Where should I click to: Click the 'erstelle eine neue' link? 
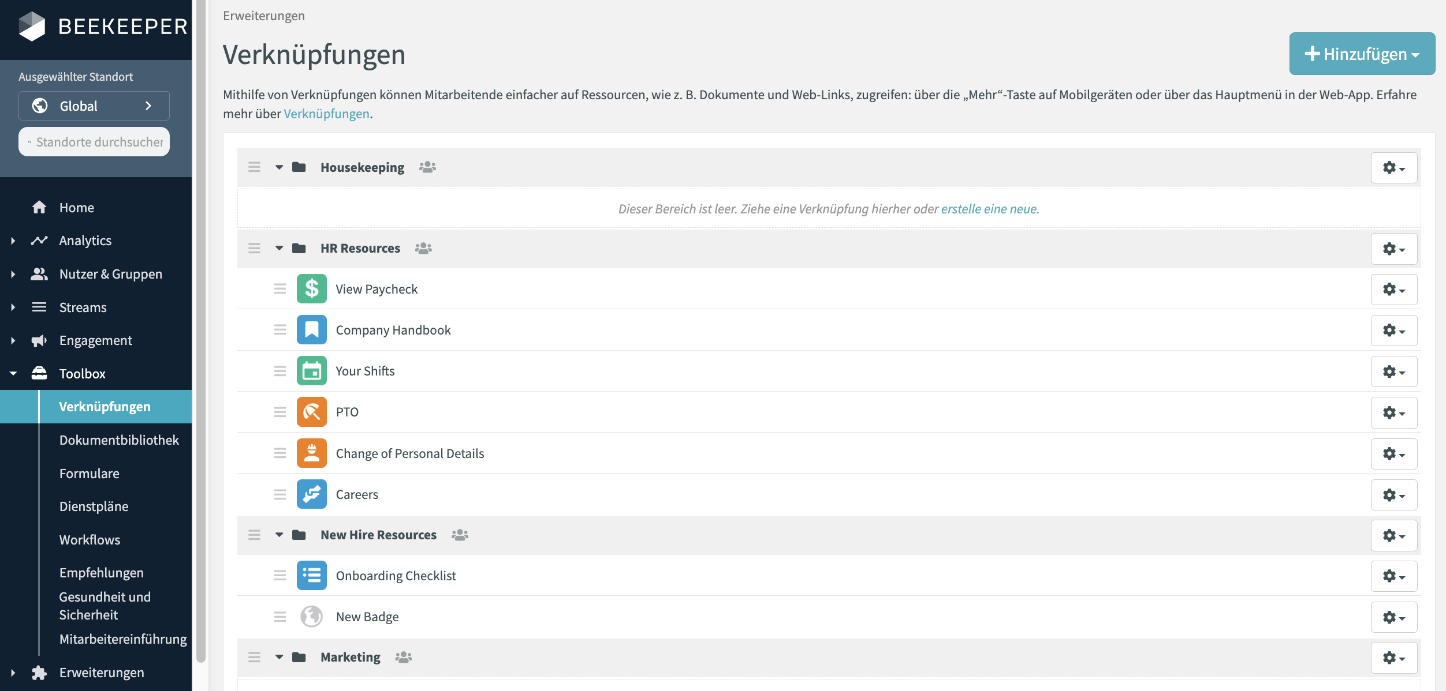click(x=989, y=209)
